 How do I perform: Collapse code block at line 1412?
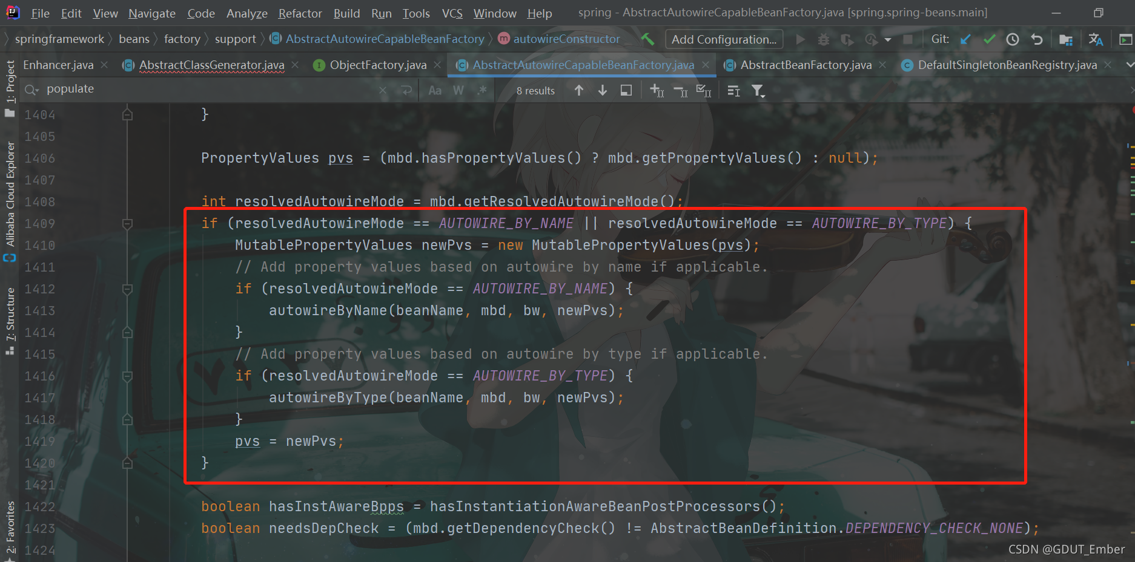point(127,289)
